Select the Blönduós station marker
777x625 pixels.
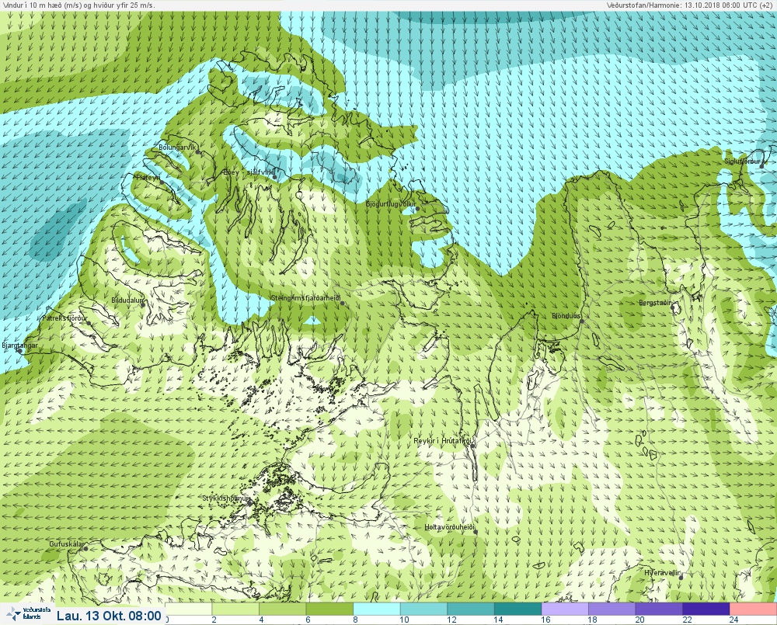(x=582, y=321)
